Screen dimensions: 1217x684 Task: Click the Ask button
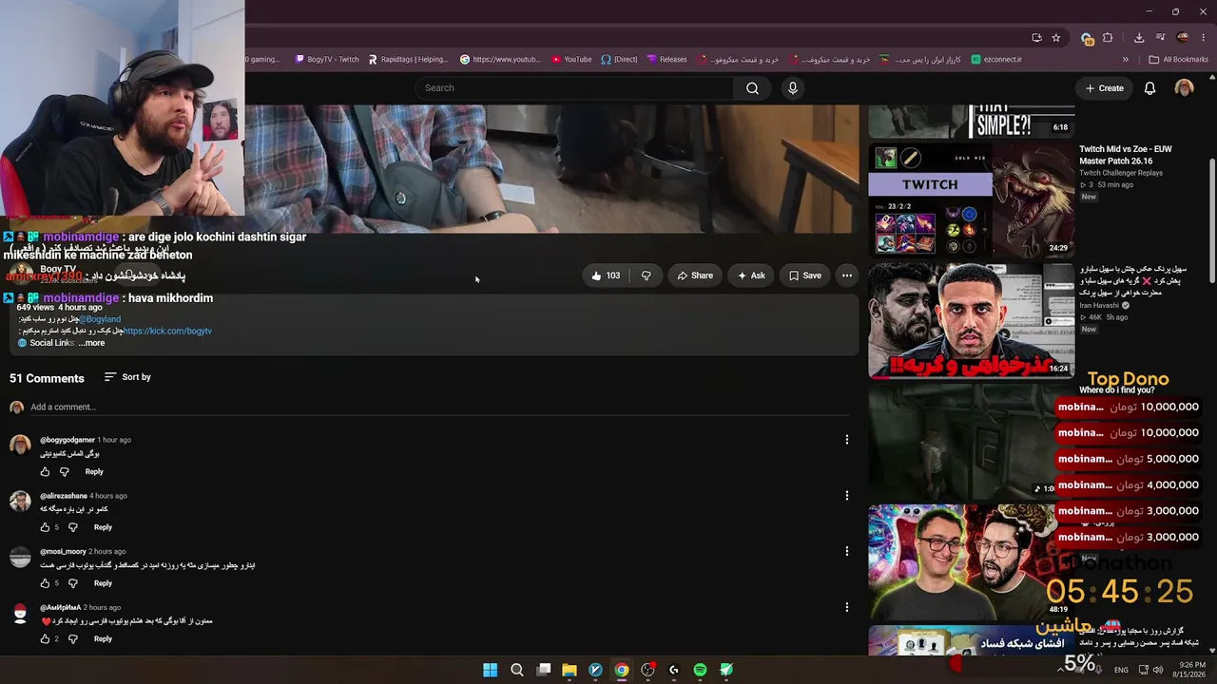click(x=750, y=275)
